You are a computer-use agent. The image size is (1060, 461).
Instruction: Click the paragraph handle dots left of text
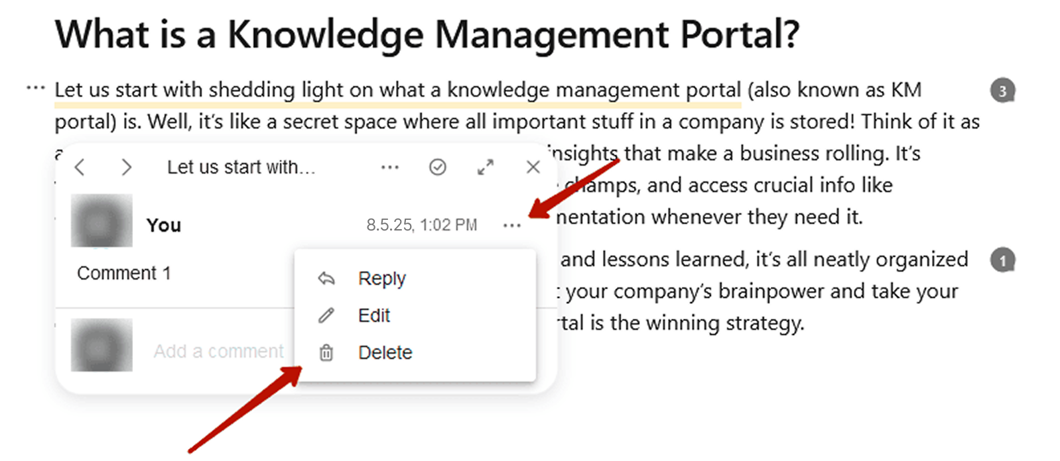pos(35,88)
